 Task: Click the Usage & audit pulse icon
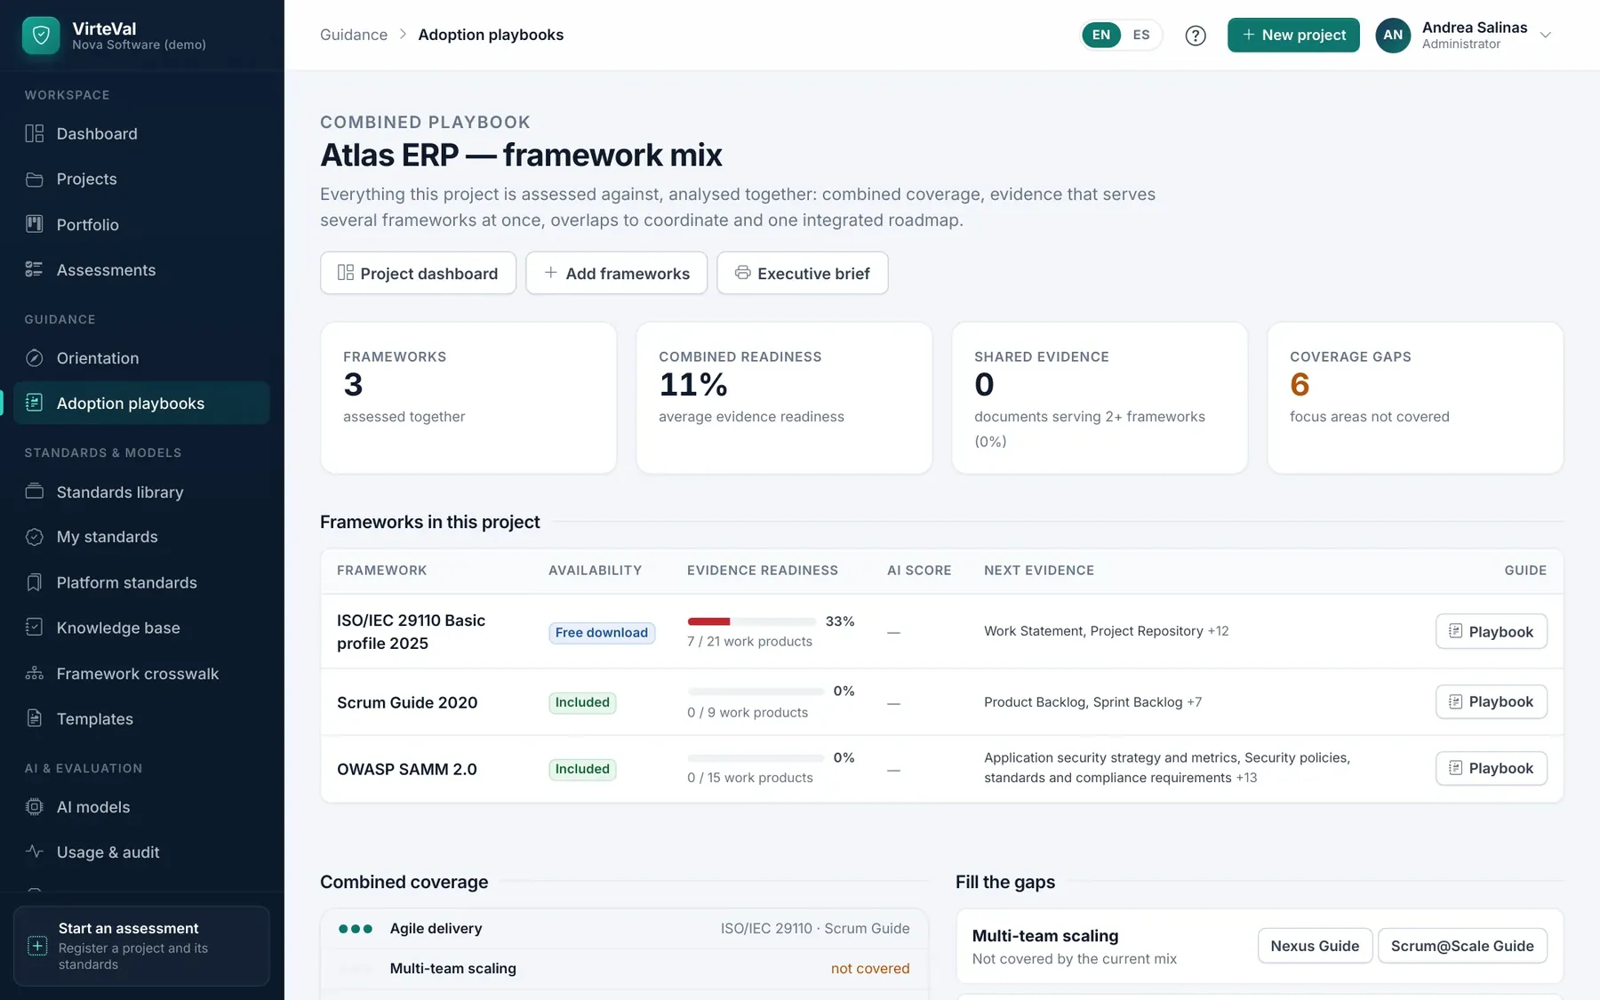pyautogui.click(x=35, y=852)
